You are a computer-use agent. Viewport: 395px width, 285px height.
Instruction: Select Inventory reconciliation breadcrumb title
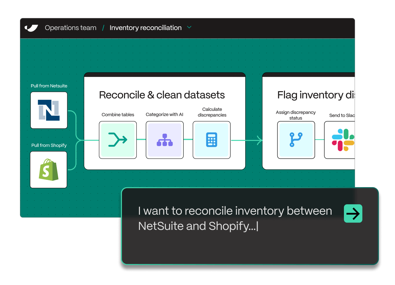click(146, 28)
